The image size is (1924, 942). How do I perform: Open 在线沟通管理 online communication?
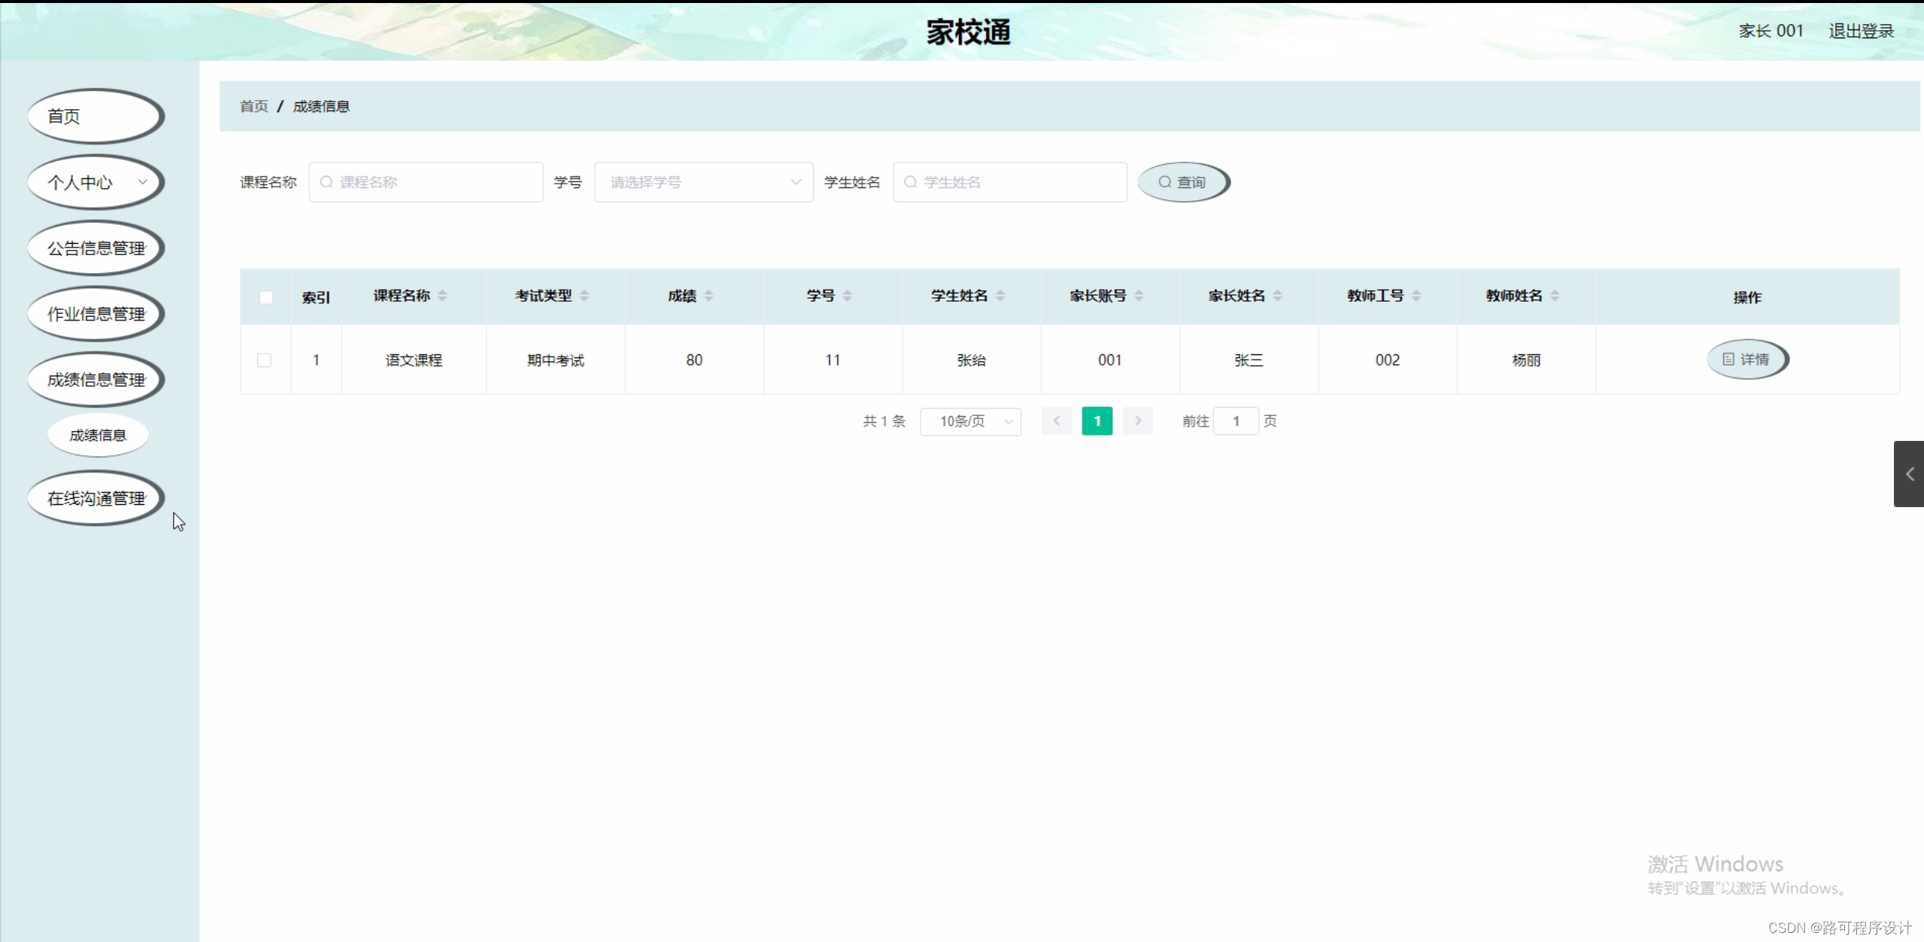pos(95,498)
